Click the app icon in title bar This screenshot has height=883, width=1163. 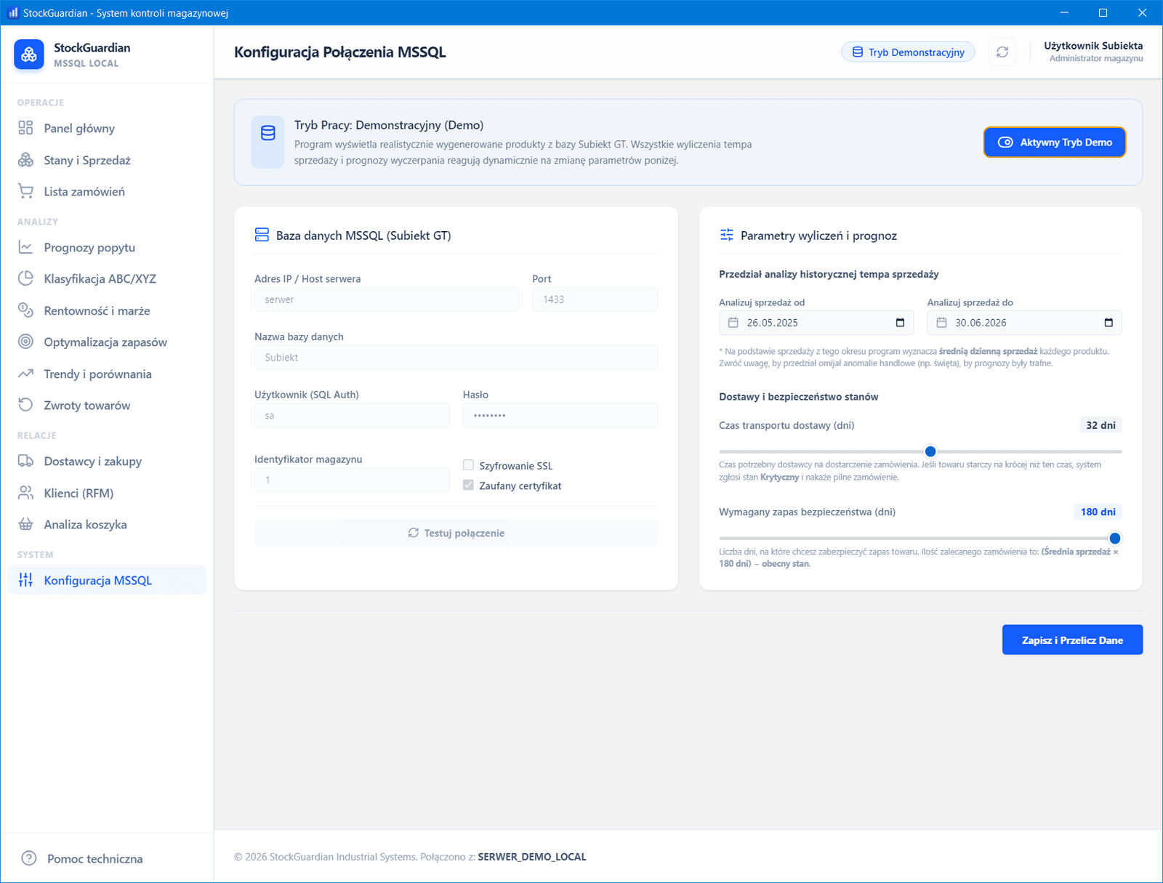coord(12,12)
